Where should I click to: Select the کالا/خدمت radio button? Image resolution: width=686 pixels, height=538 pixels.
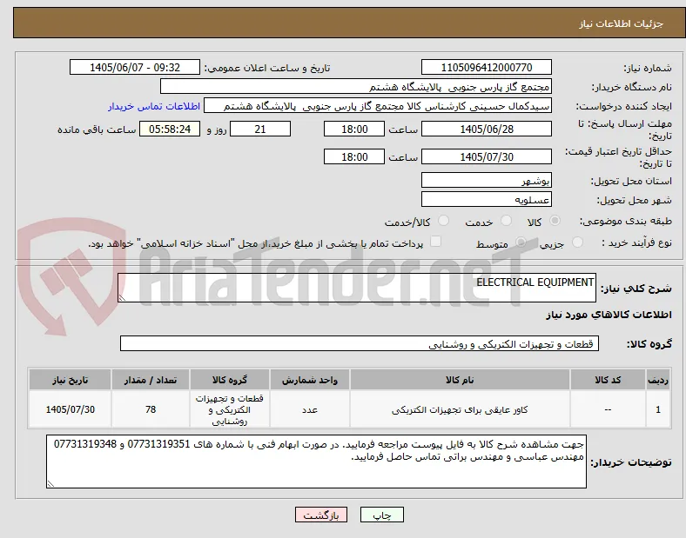(444, 221)
